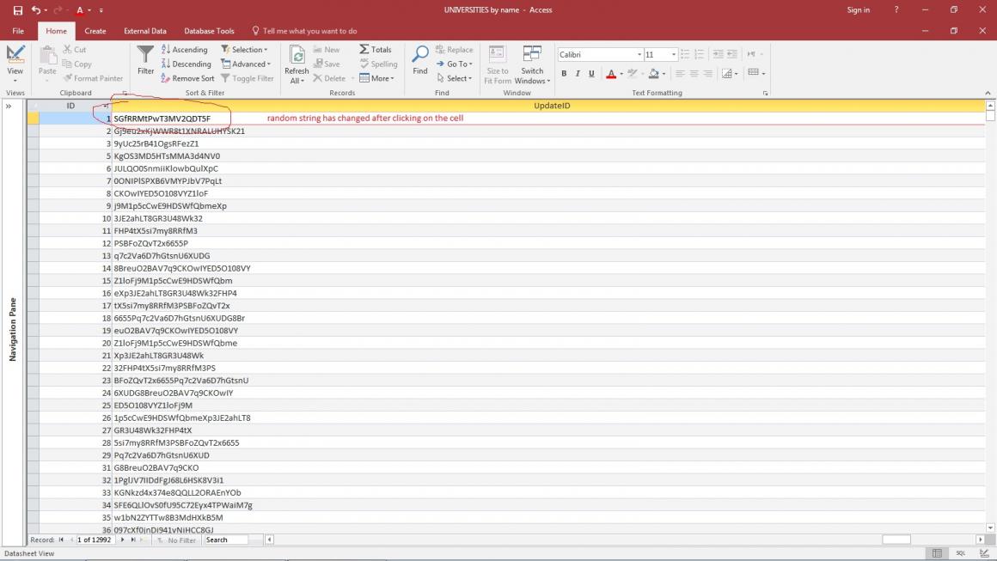
Task: Switch to the Create ribbon tab
Action: [95, 31]
